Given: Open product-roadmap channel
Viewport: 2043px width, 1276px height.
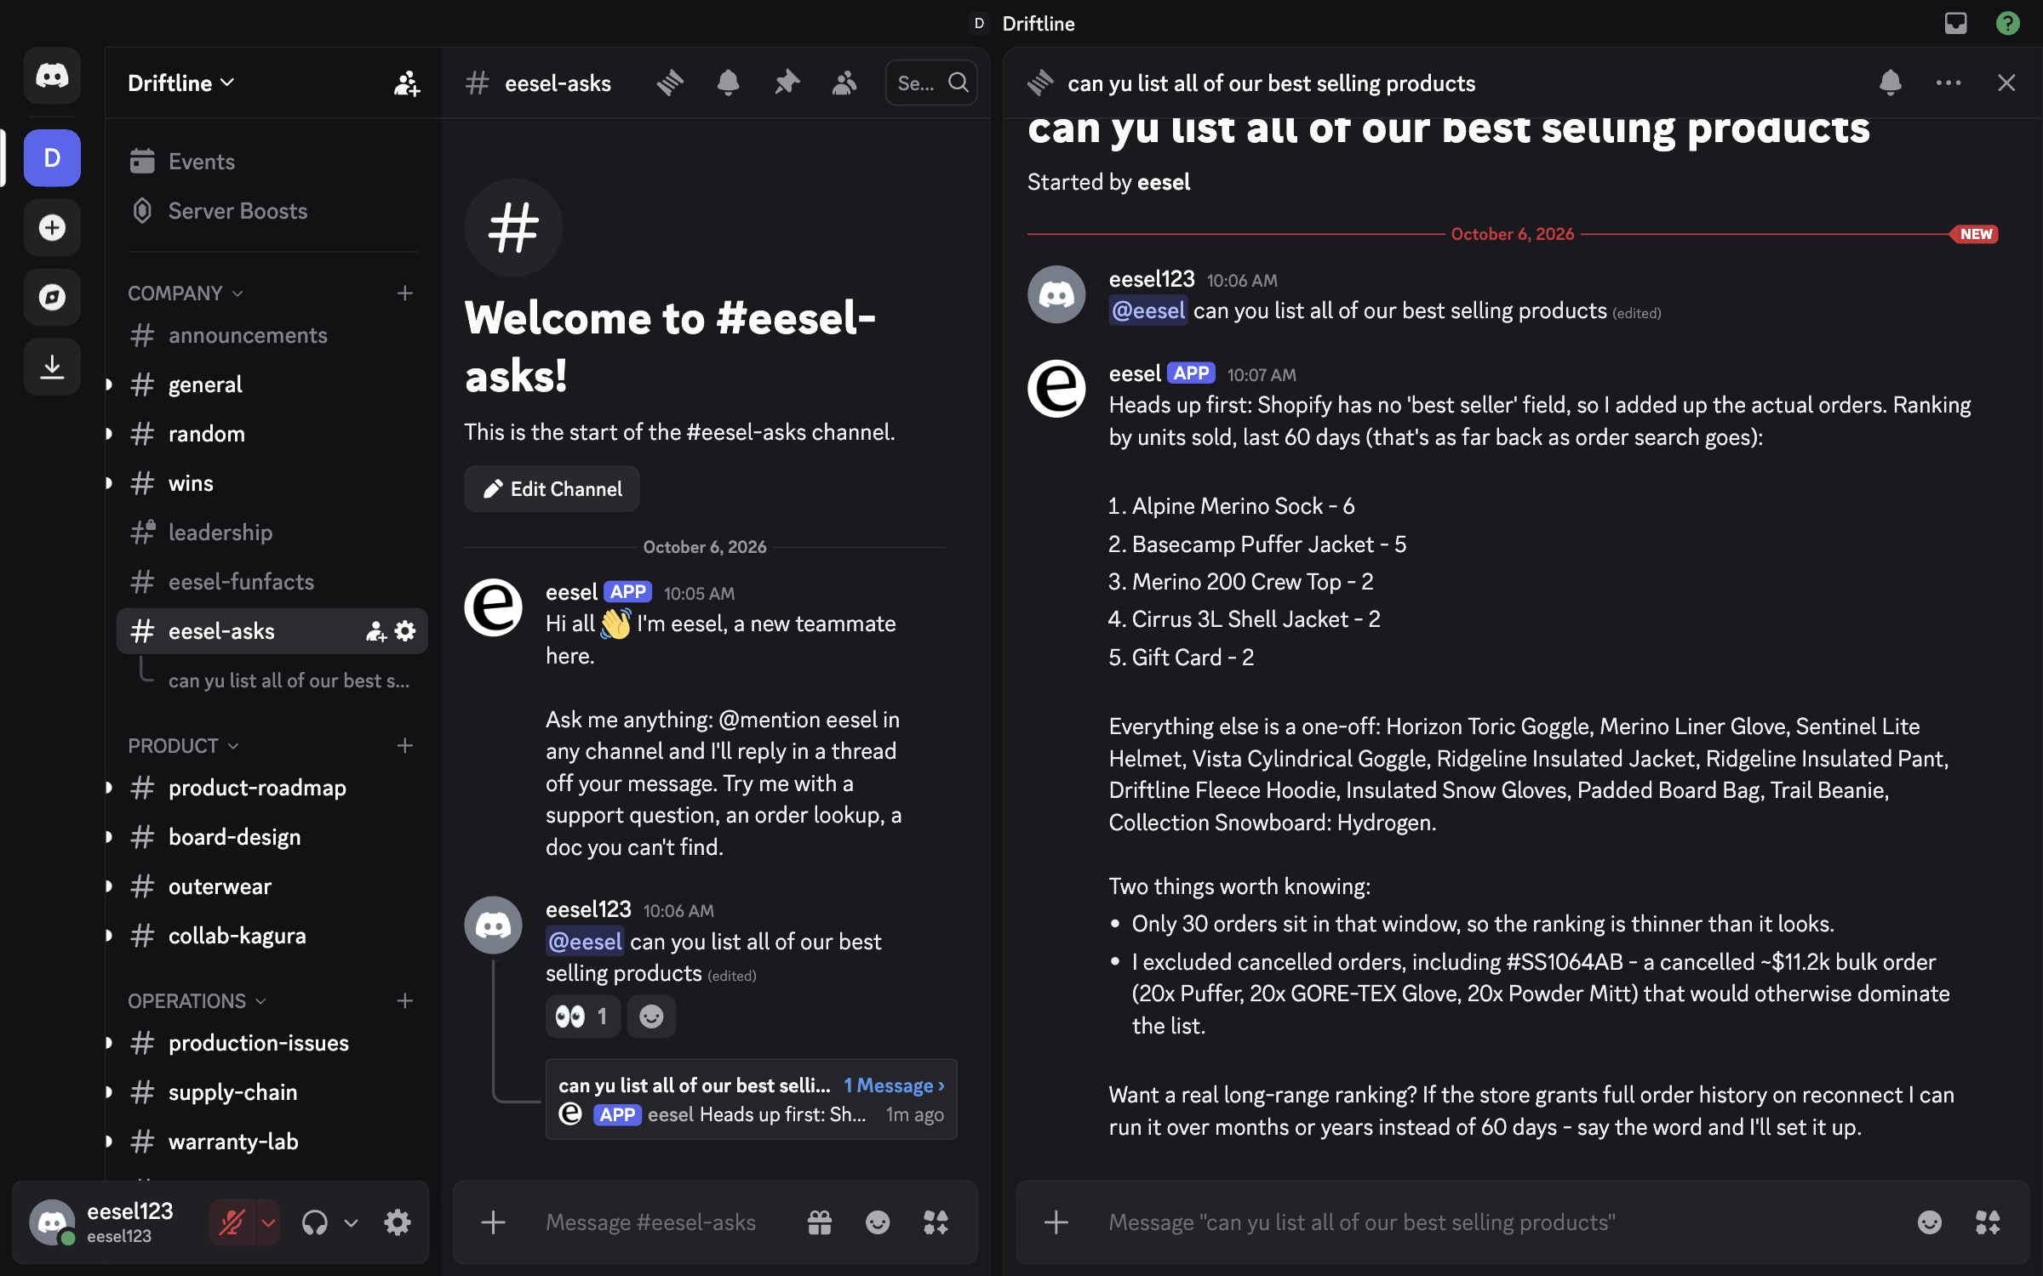Looking at the screenshot, I should tap(272, 788).
